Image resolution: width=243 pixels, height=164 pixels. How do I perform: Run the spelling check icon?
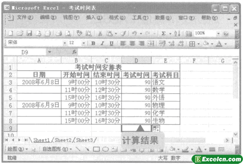(79, 33)
